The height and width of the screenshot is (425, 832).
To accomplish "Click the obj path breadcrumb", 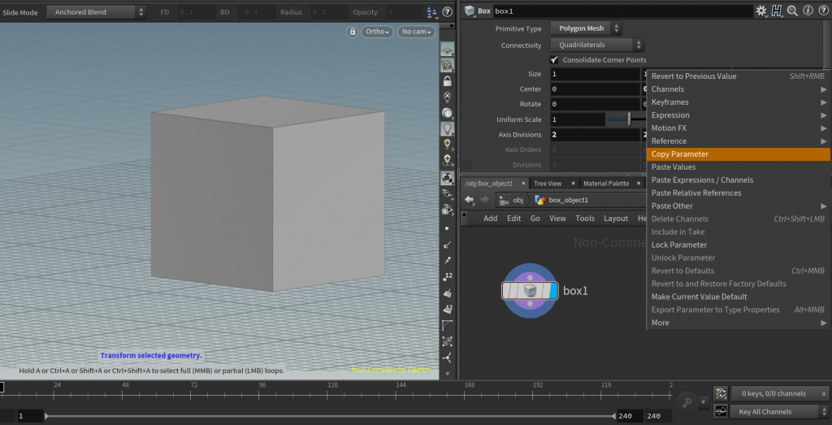I will [512, 200].
